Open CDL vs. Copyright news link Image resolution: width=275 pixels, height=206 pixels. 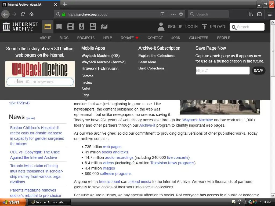click(35, 155)
